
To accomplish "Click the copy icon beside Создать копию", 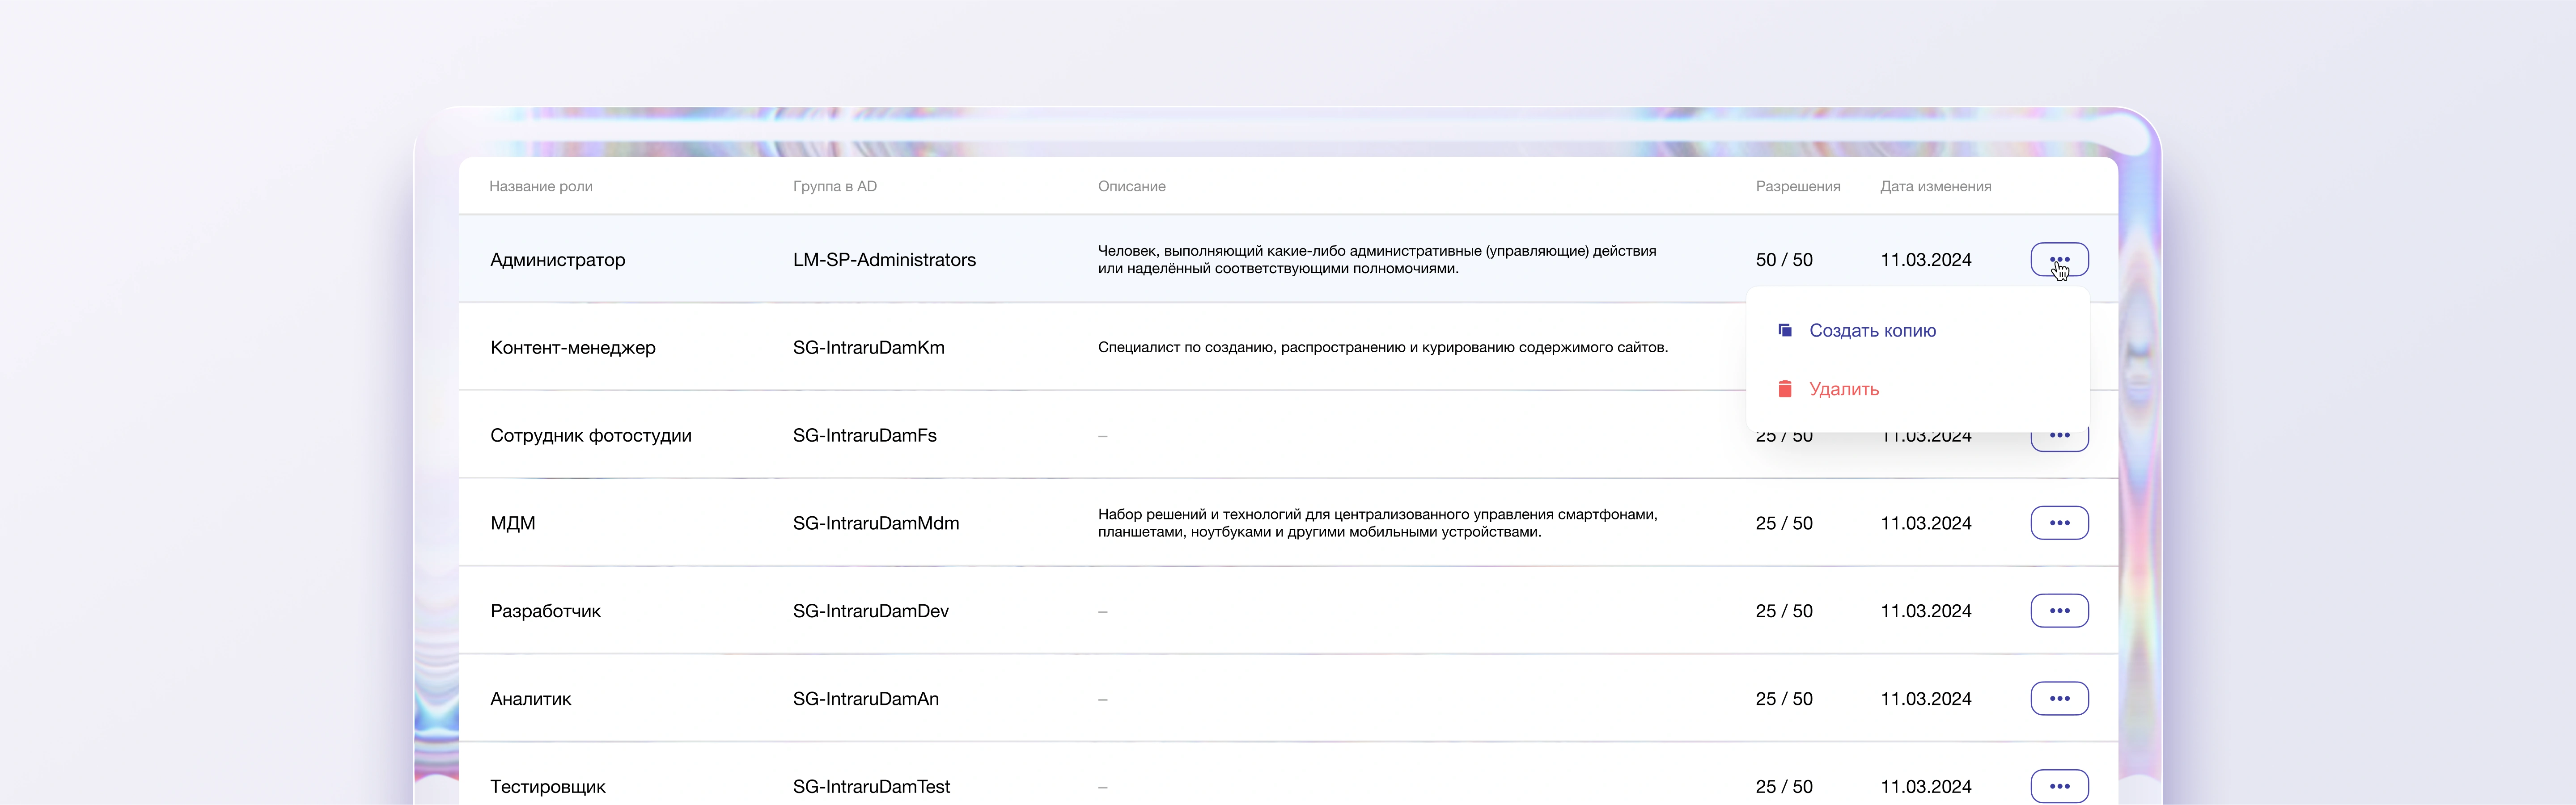I will (x=1784, y=330).
